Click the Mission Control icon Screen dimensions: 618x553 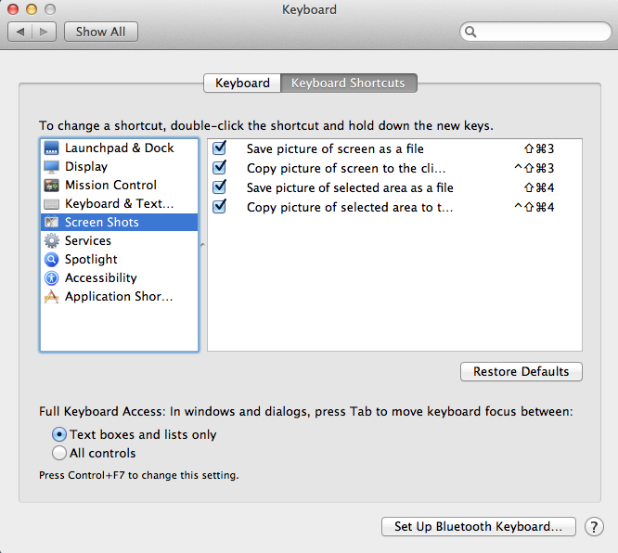51,185
